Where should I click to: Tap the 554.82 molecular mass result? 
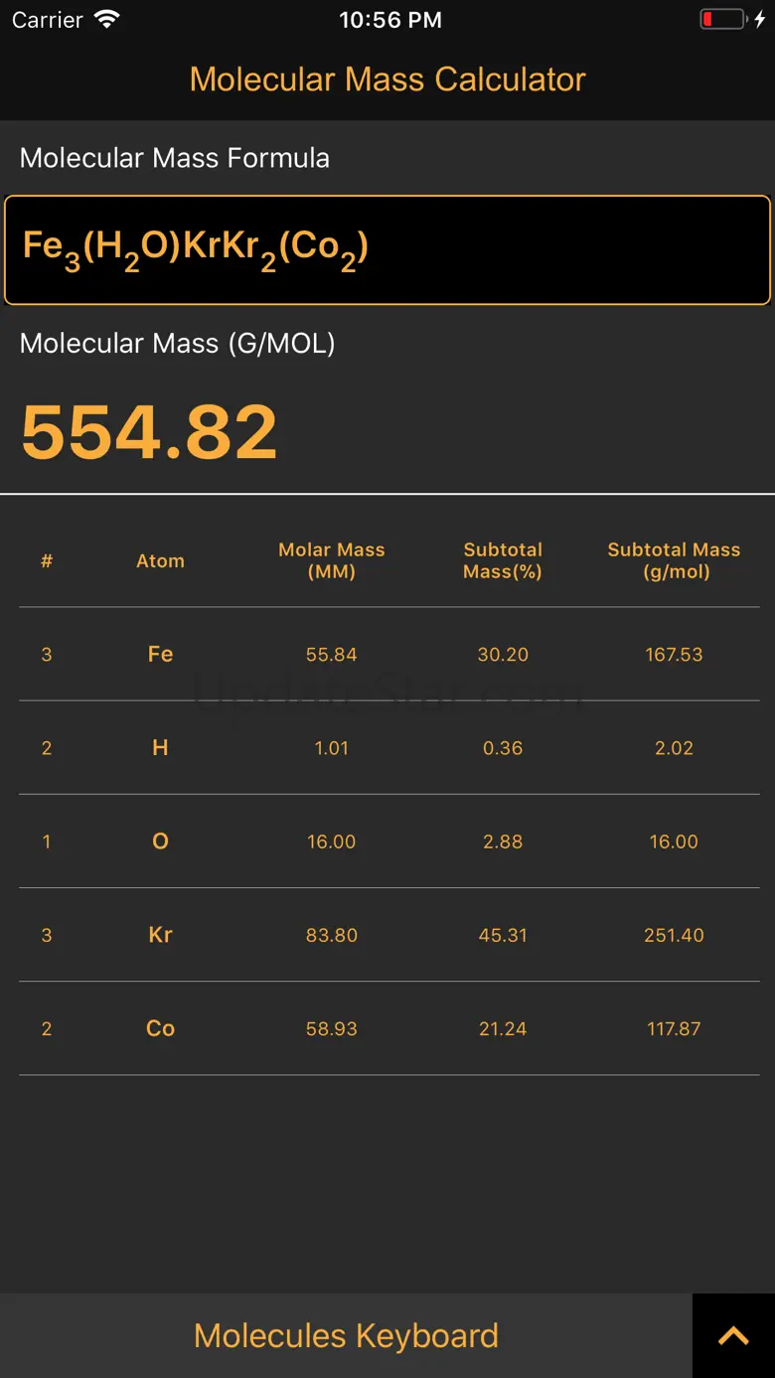pyautogui.click(x=149, y=433)
